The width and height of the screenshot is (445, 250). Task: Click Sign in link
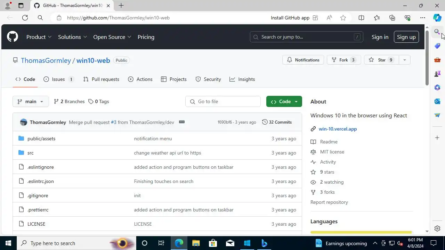(x=380, y=37)
